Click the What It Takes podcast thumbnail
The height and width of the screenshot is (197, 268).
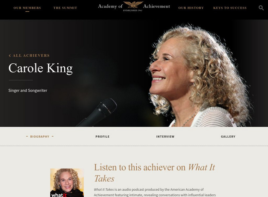67,183
